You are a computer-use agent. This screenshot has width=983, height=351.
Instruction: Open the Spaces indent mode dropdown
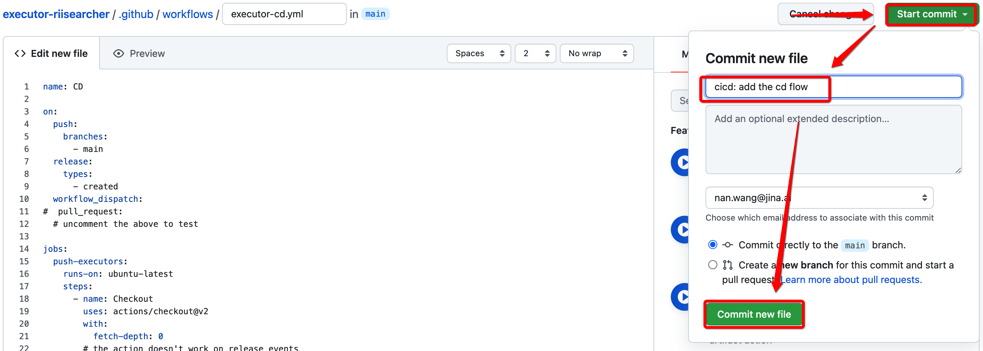coord(479,53)
